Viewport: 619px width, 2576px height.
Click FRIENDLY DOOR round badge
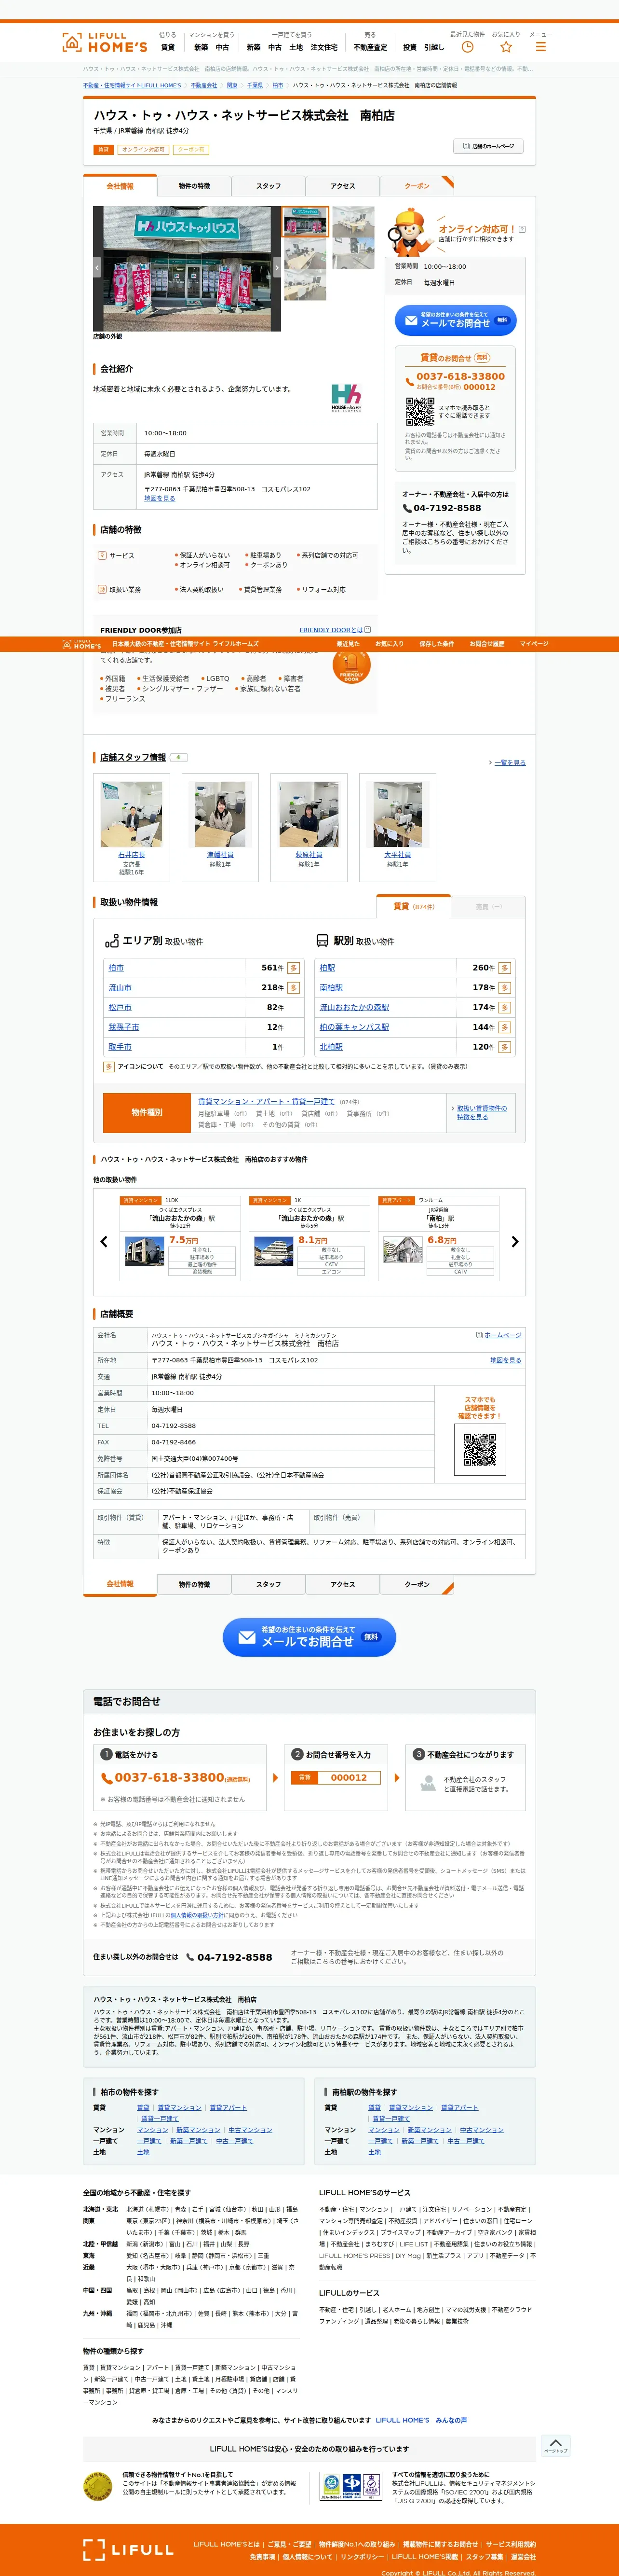pyautogui.click(x=351, y=665)
